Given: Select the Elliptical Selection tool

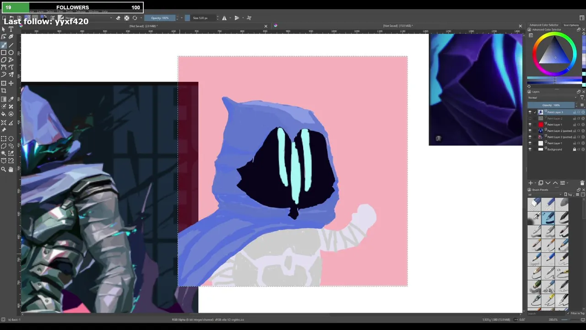Looking at the screenshot, I should [11, 139].
